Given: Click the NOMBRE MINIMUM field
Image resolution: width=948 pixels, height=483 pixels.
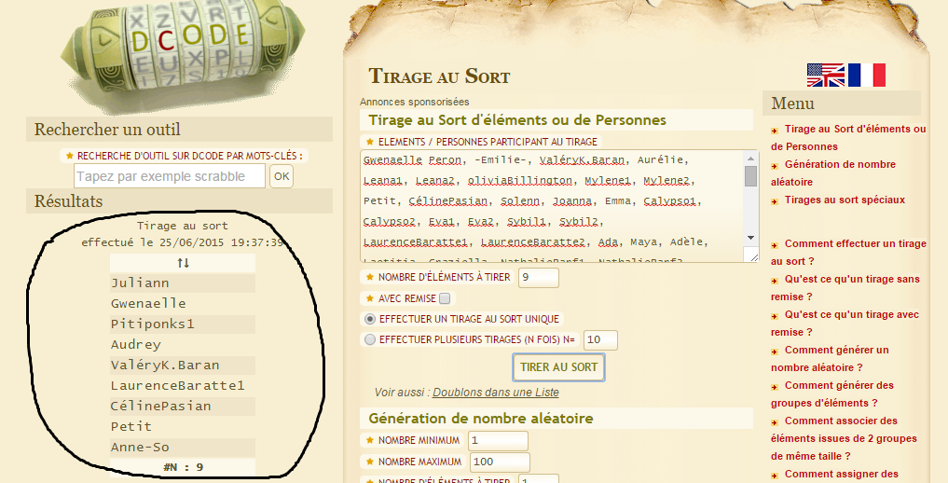Looking at the screenshot, I should (x=498, y=441).
